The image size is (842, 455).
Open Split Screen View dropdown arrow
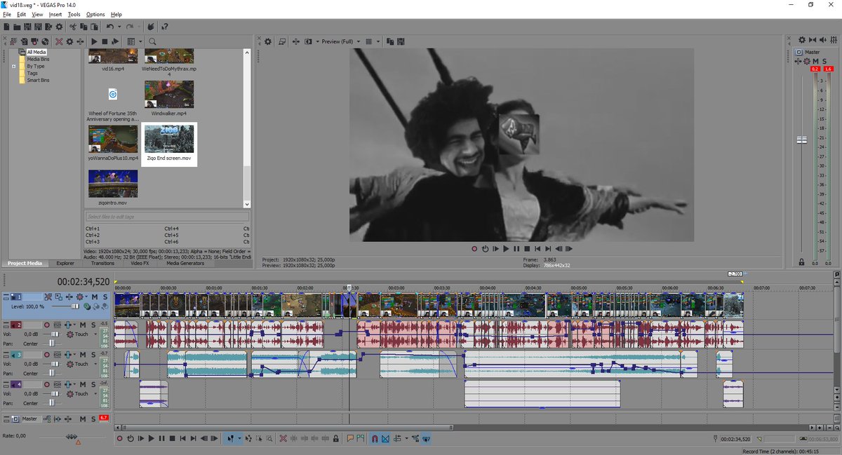(318, 41)
